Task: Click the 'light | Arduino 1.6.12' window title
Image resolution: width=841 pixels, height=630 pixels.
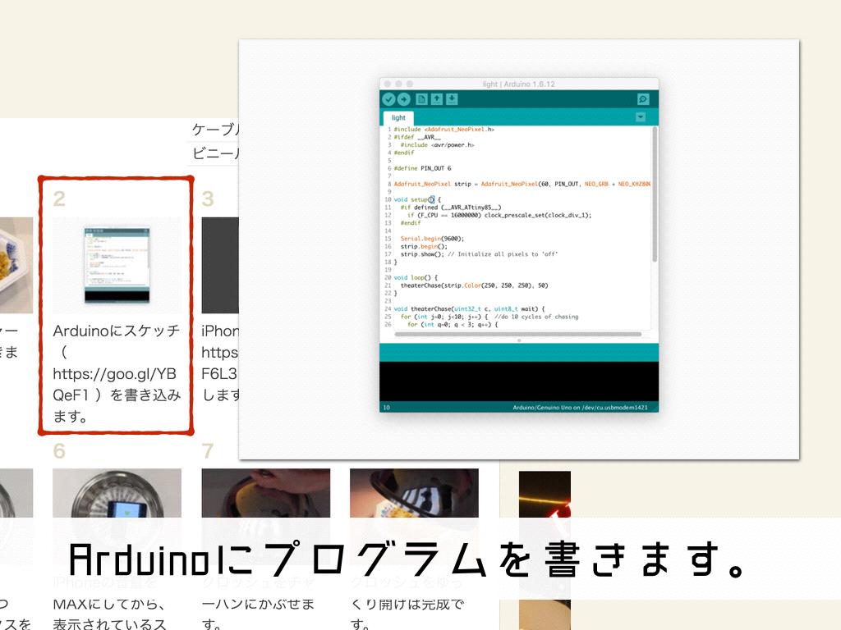Action: [519, 84]
